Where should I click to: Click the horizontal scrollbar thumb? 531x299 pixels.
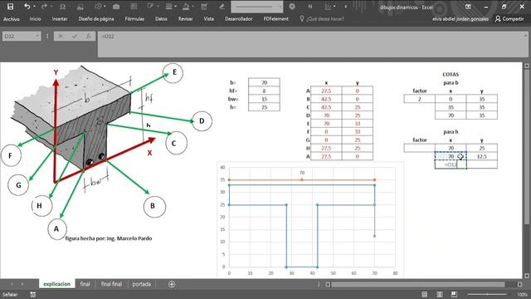pos(418,284)
